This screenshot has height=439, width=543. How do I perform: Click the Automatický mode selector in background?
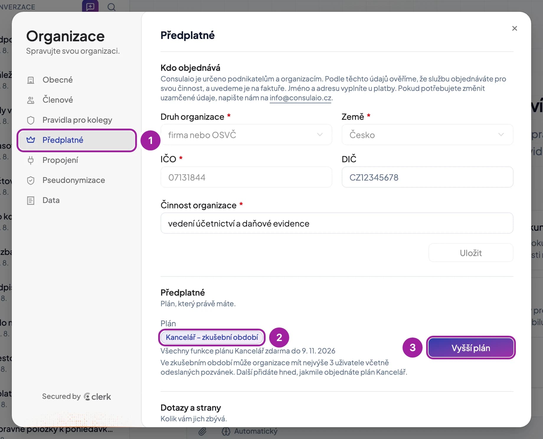tap(250, 431)
